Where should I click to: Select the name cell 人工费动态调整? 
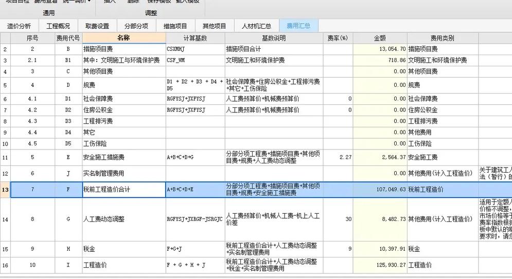click(124, 219)
